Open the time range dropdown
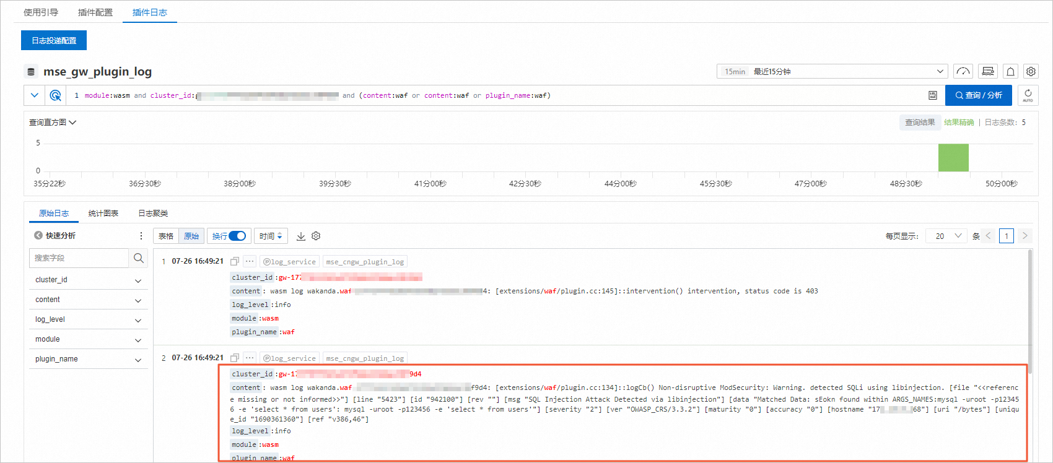Viewport: 1053px width, 463px height. [x=833, y=71]
